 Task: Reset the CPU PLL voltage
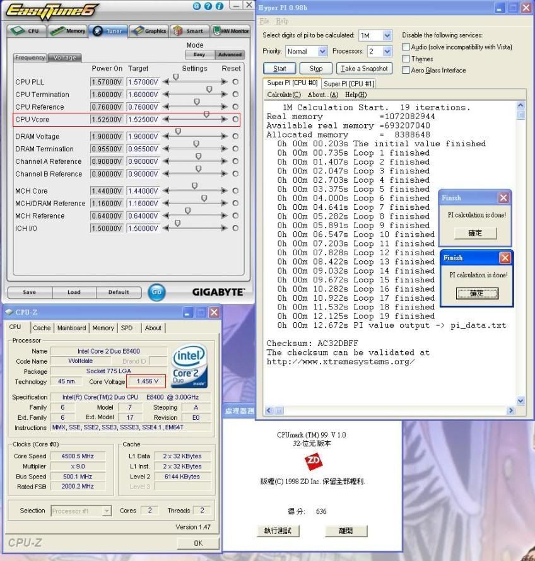click(x=235, y=82)
